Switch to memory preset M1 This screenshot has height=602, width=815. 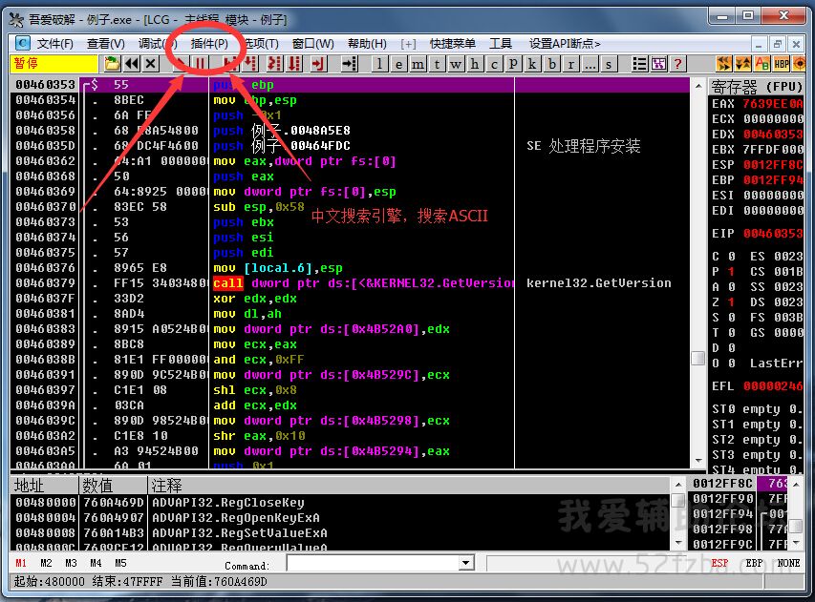[21, 563]
